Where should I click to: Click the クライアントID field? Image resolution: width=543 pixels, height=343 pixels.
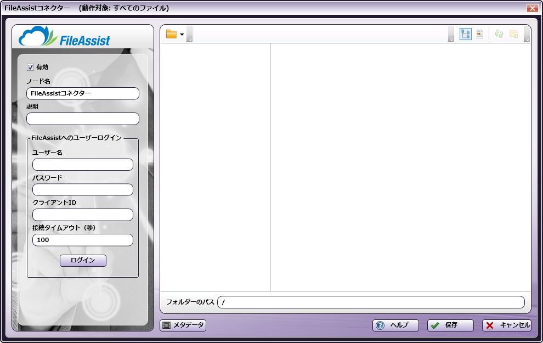coord(83,215)
